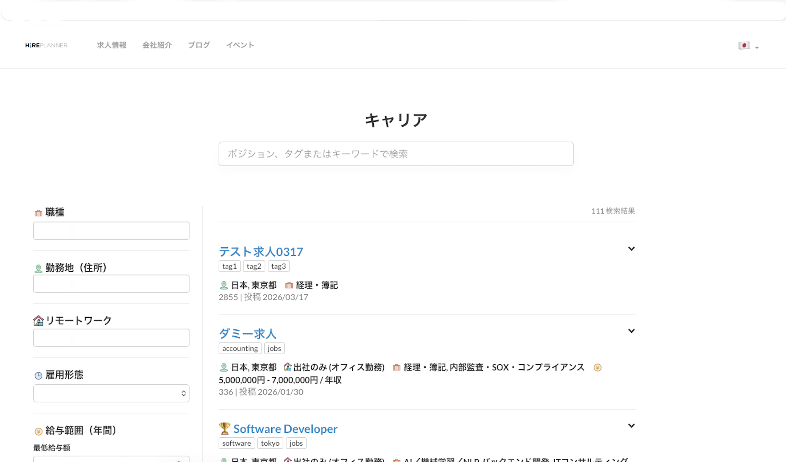Expand the テスト求人0317 job listing chevron
This screenshot has height=462, width=786.
[x=631, y=249]
